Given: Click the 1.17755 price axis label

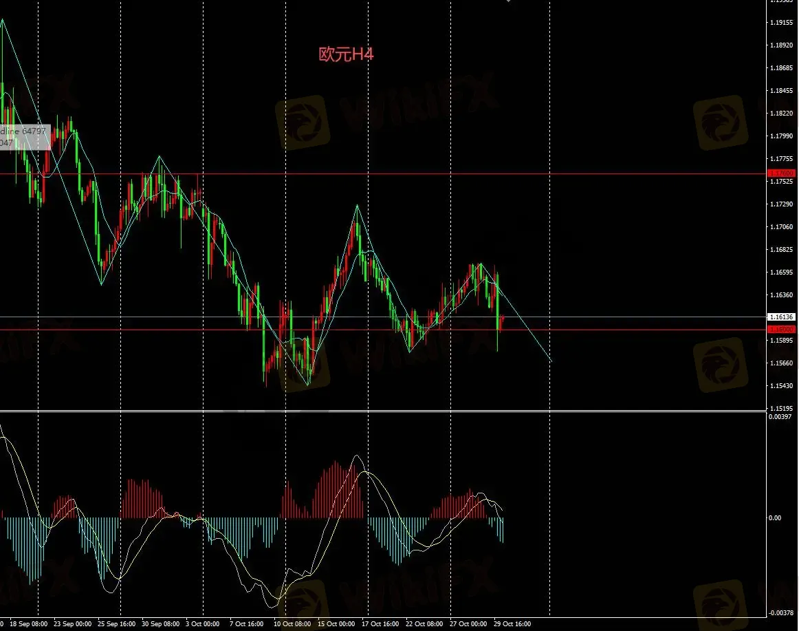Looking at the screenshot, I should (781, 159).
